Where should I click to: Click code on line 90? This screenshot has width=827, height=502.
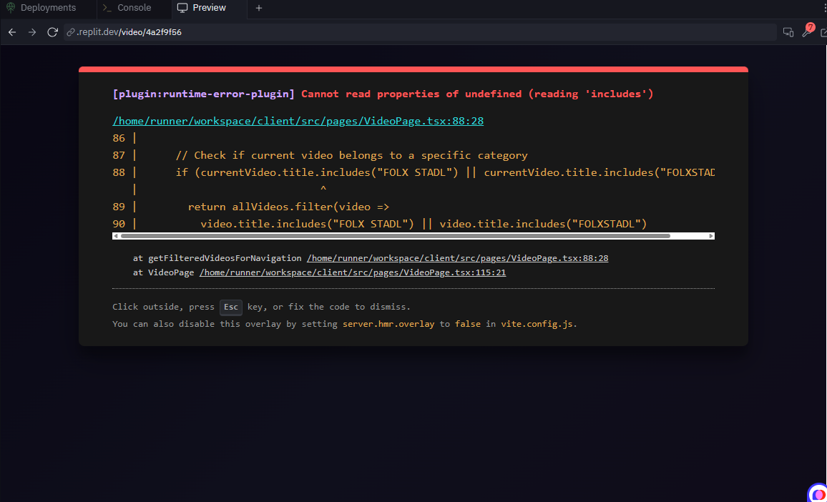(x=424, y=224)
